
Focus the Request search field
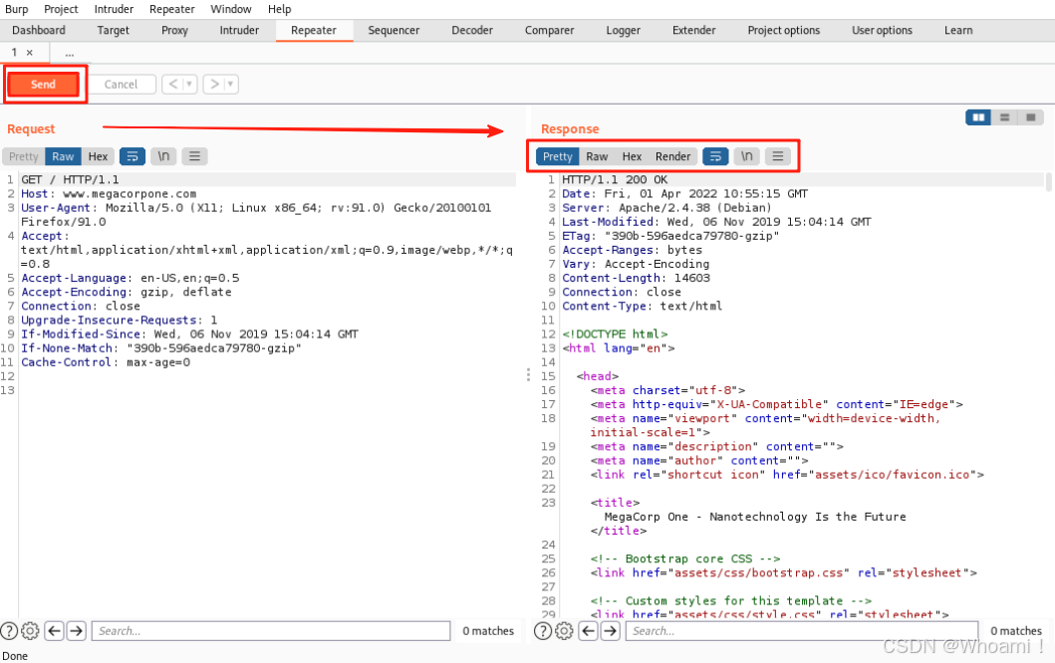click(271, 631)
